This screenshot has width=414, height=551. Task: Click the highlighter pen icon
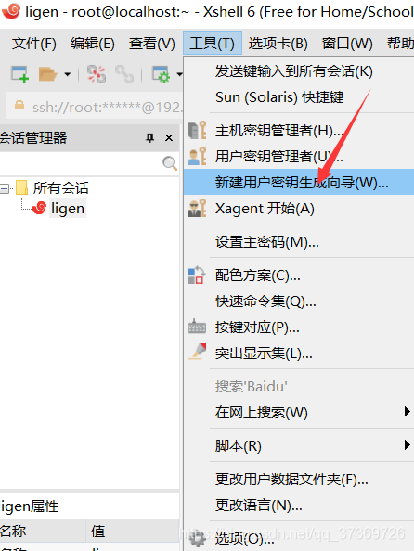click(197, 352)
